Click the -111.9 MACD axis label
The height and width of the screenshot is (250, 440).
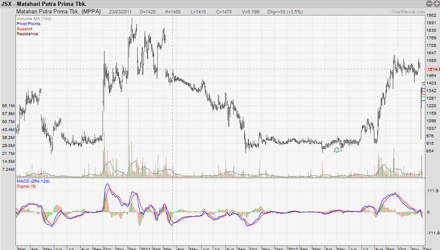coord(433,233)
